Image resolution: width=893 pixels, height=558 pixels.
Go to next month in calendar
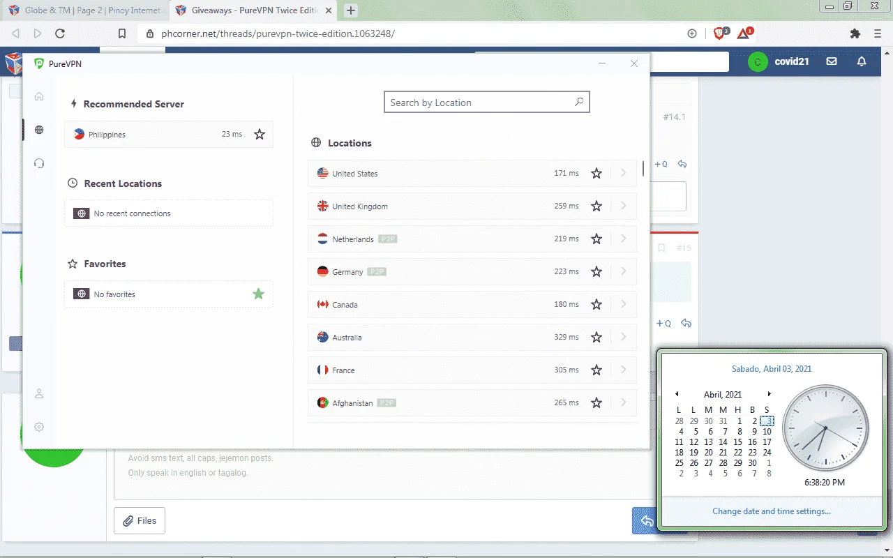(x=770, y=394)
